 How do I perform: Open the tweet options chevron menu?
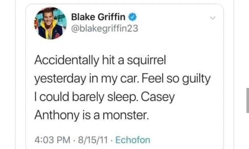coord(212,18)
